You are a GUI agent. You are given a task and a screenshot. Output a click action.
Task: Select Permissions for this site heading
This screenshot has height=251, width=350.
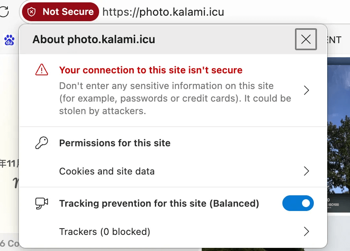tap(115, 143)
